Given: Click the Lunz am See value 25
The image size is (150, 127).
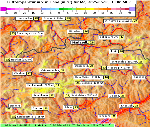Looking at the screenshot, I should (36, 18).
